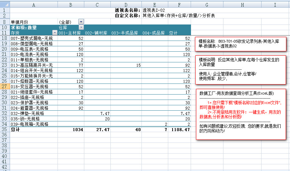Click the 数据工厂 info text box
The height and width of the screenshot is (171, 290).
pos(240,114)
